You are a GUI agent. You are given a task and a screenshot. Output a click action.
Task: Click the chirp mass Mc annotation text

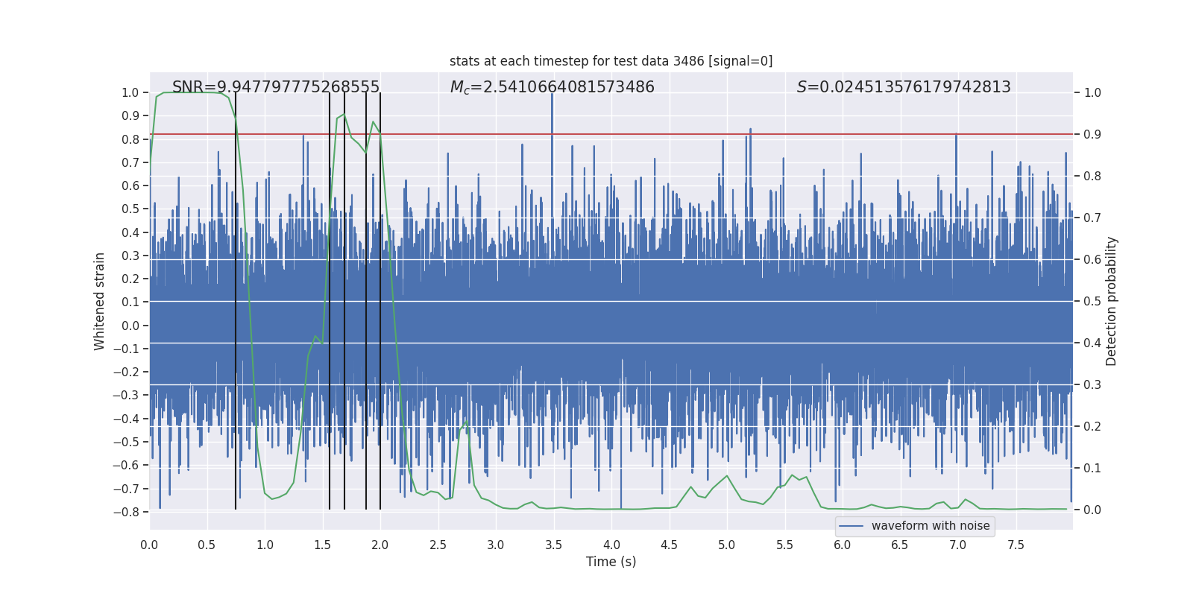(x=553, y=87)
